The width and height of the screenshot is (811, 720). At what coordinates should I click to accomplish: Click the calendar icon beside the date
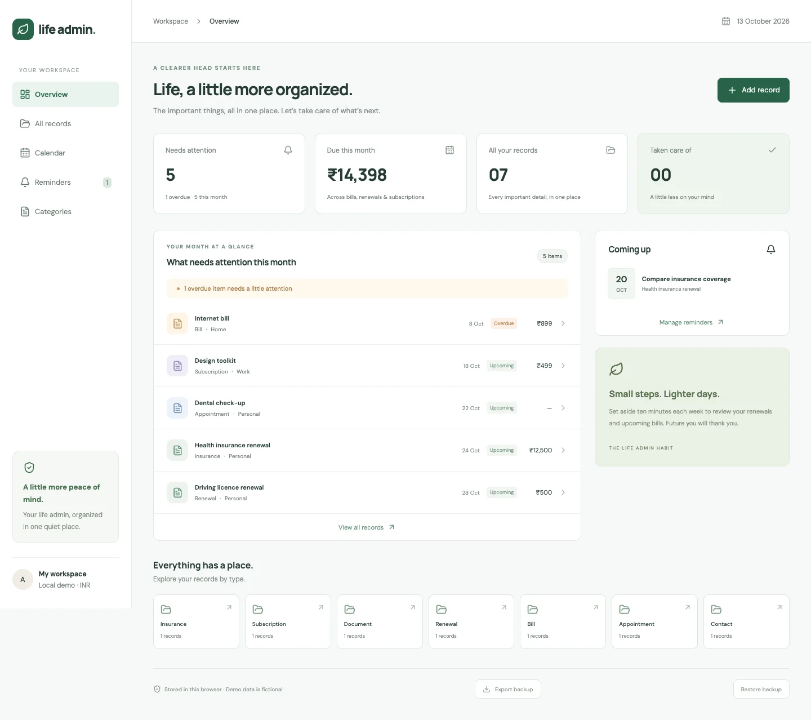[726, 21]
